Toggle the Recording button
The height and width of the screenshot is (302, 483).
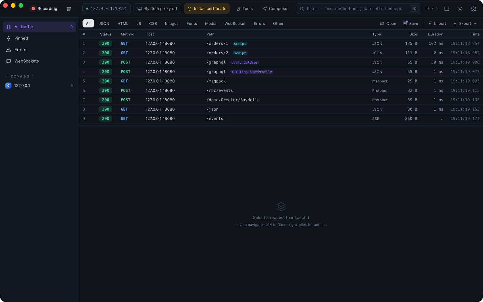click(44, 9)
